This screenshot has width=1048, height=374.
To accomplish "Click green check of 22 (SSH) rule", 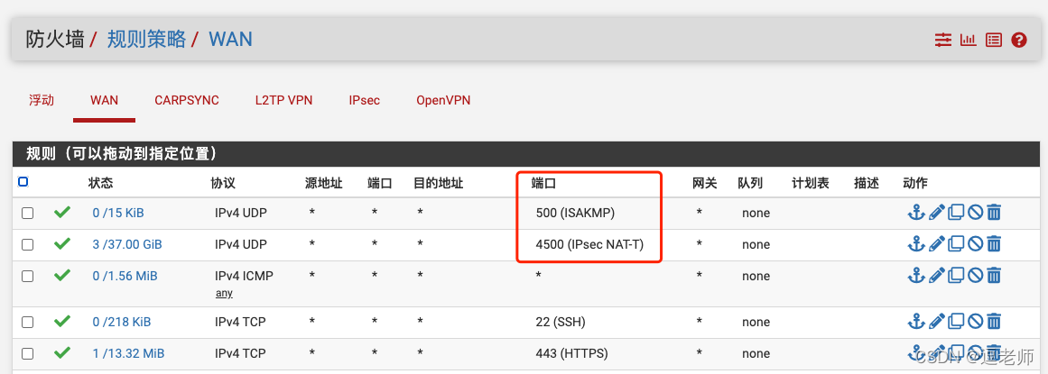I will point(62,321).
